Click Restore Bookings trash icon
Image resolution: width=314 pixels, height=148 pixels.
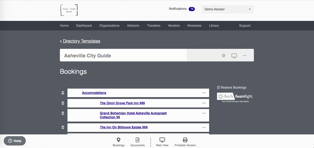219,88
